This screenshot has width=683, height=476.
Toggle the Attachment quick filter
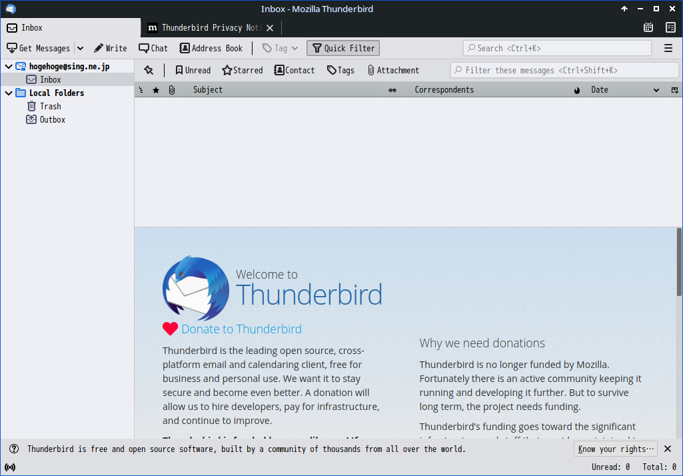393,70
